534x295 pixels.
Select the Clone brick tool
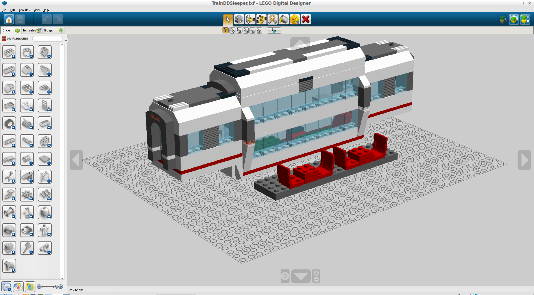click(239, 19)
